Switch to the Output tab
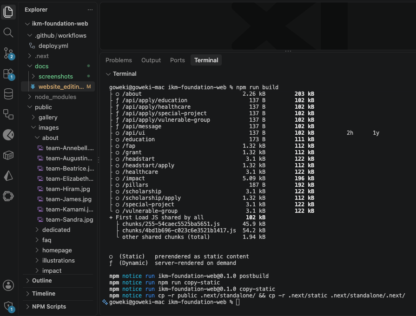Screen dimensions: 416x316 click(151, 60)
